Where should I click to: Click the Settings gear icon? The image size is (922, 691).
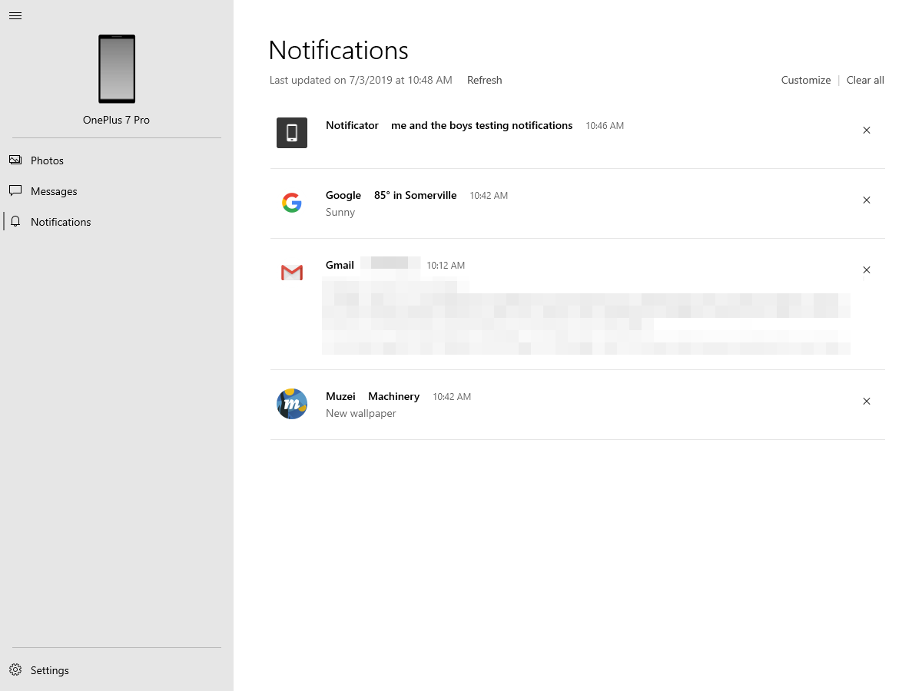pyautogui.click(x=15, y=670)
